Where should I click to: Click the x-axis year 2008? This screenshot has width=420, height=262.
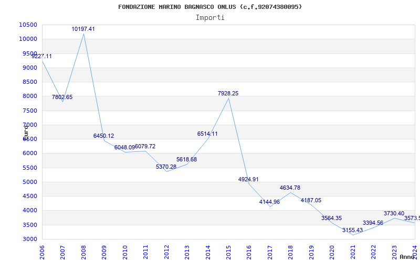pyautogui.click(x=83, y=252)
